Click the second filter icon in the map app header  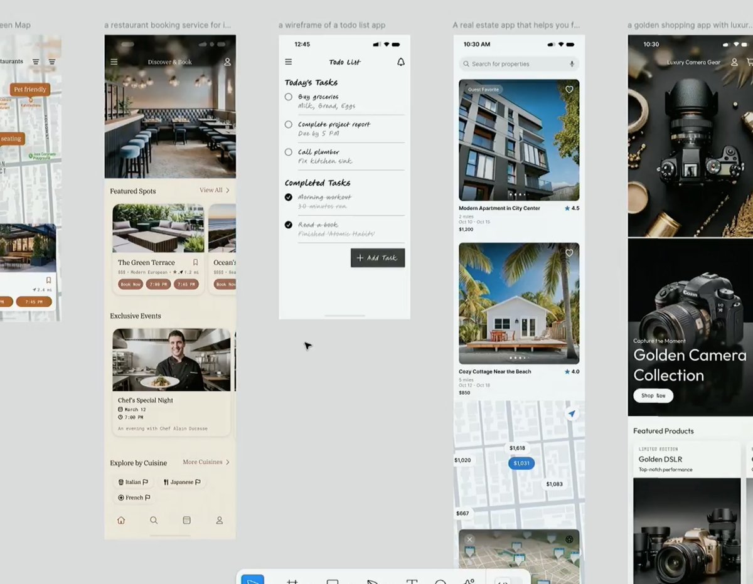pos(52,61)
